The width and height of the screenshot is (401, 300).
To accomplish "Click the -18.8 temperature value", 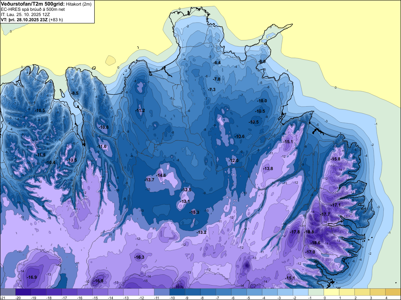I will coord(309,232).
